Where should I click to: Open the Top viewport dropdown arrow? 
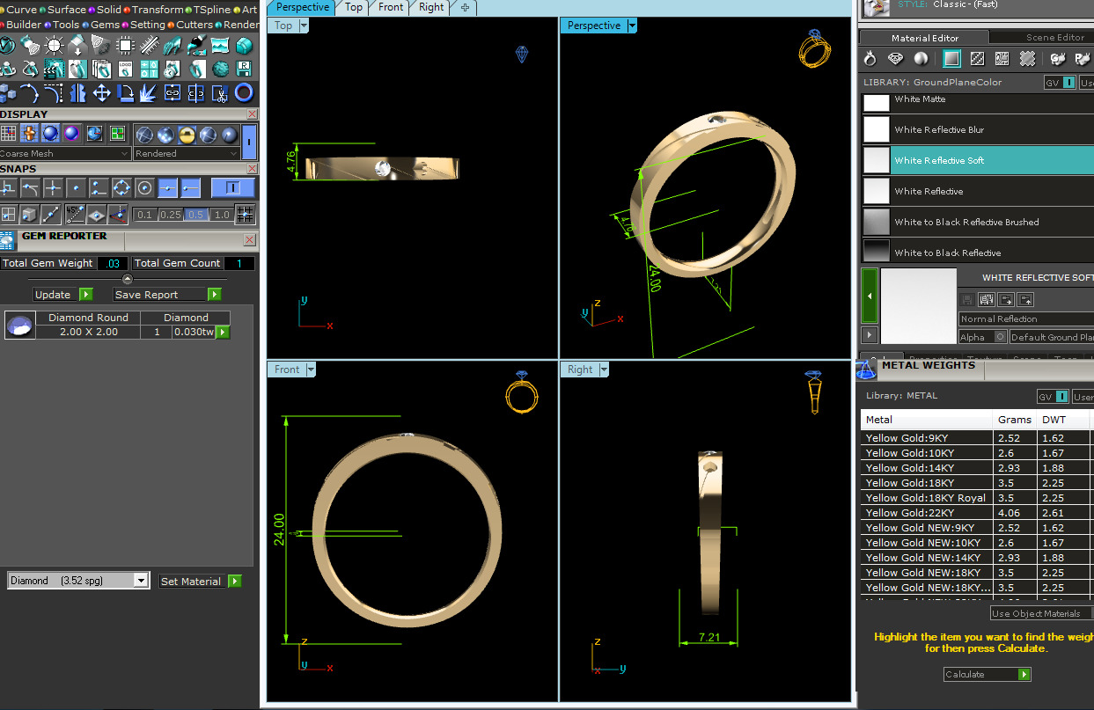304,26
